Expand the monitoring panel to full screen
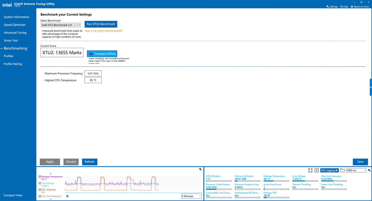 coord(310,170)
